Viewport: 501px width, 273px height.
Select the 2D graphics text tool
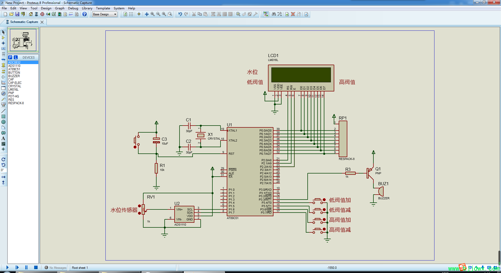click(3, 138)
